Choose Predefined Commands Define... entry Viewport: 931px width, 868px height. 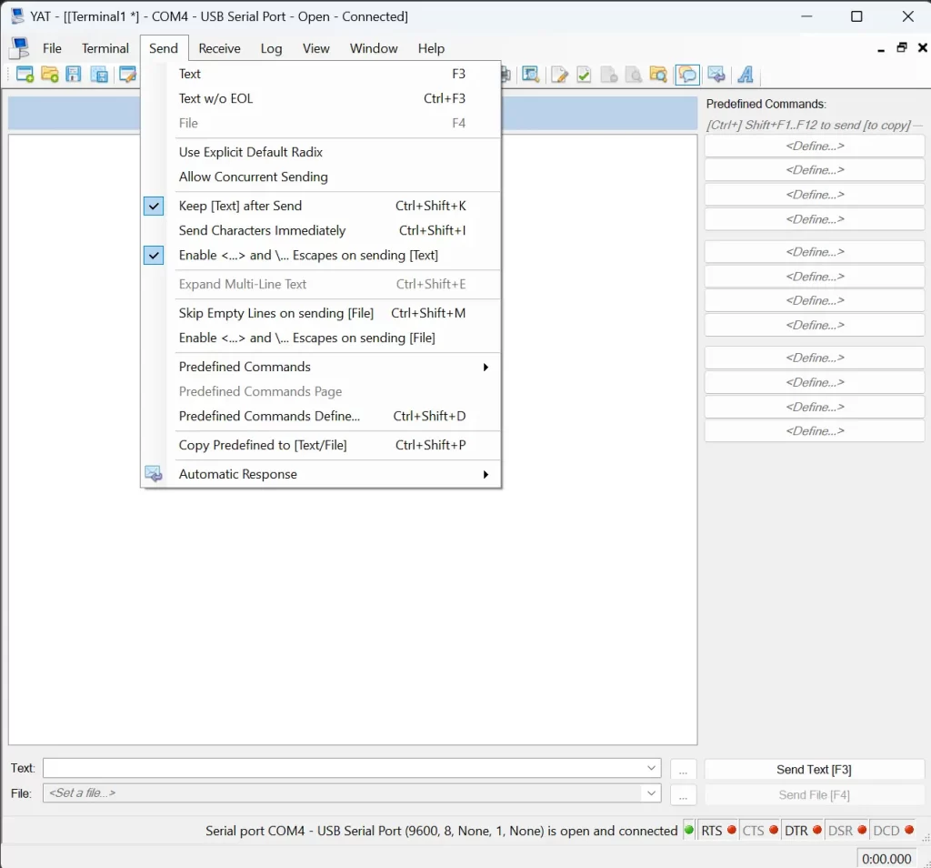[321, 417]
